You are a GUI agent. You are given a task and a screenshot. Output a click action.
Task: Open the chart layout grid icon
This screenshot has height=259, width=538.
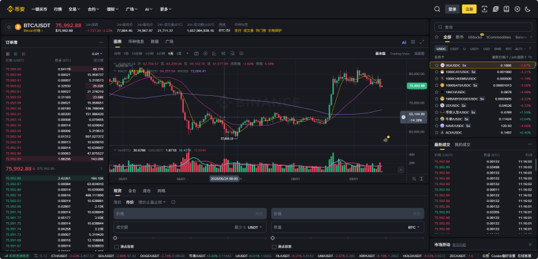coord(413,42)
